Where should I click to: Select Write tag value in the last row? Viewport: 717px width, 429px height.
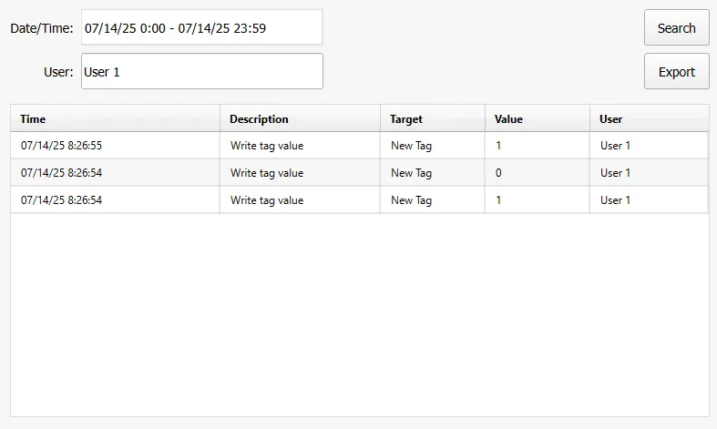click(x=267, y=200)
